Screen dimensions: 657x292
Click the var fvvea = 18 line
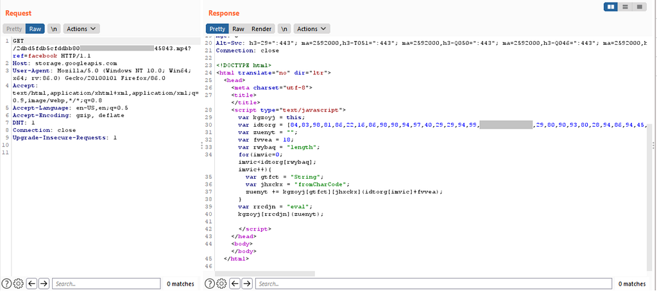click(266, 140)
